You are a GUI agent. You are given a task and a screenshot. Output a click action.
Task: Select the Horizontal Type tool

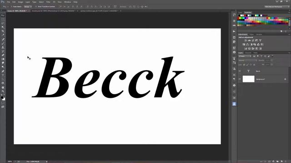coord(3,75)
